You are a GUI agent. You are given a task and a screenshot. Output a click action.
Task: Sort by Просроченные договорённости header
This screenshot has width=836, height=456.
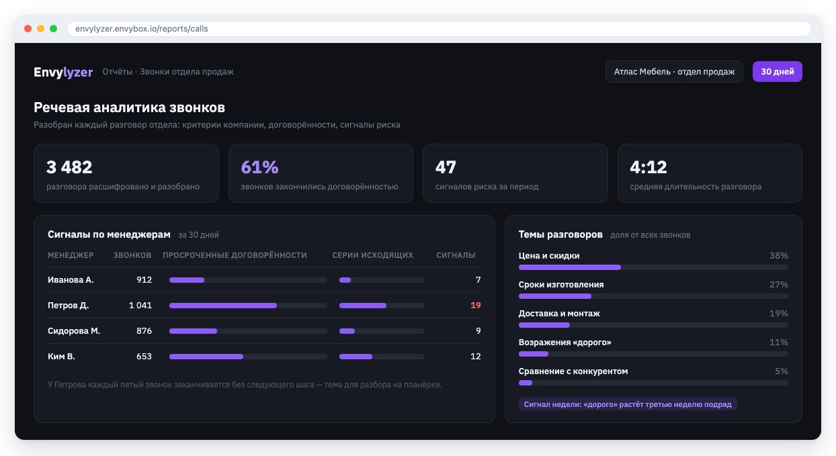tap(235, 255)
